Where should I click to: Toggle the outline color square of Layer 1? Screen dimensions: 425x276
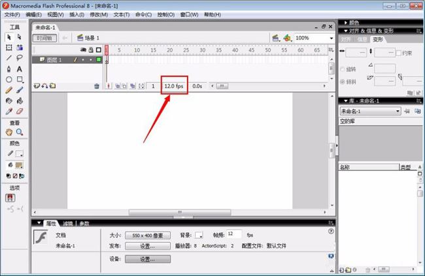[99, 59]
